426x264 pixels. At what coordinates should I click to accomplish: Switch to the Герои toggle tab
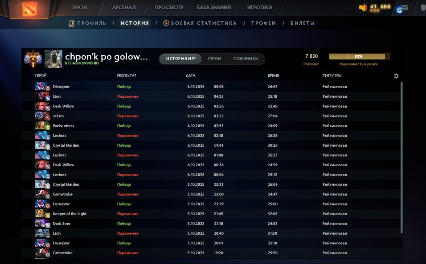point(214,59)
